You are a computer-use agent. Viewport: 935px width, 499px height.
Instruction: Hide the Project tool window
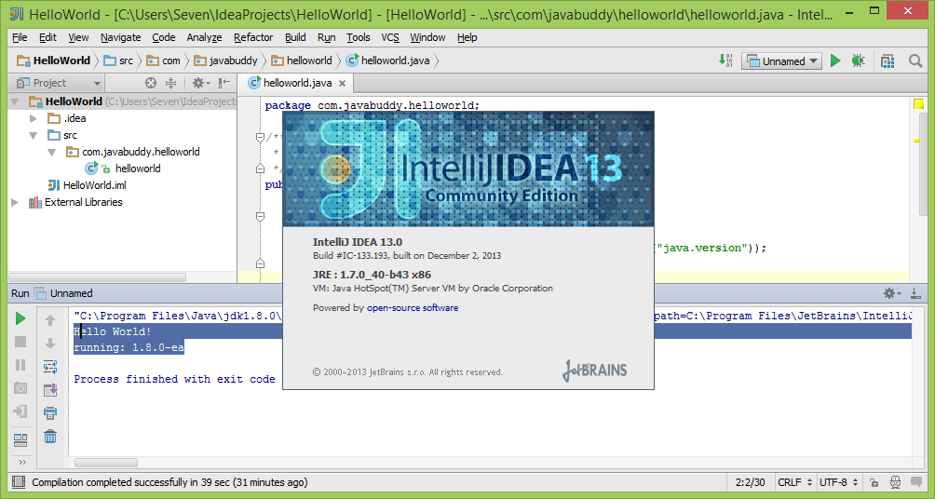(x=224, y=83)
